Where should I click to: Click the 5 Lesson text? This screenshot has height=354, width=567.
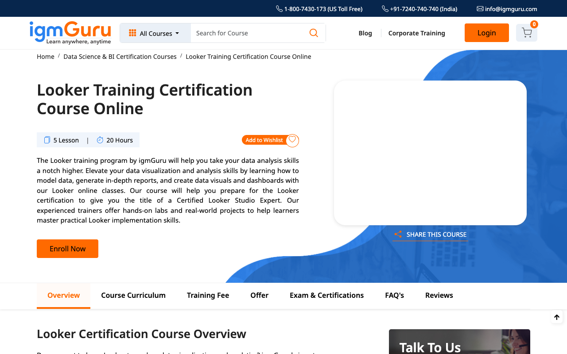click(x=66, y=140)
